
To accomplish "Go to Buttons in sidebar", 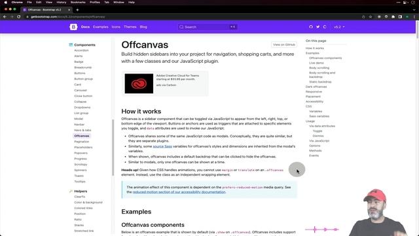I will 80,73.
